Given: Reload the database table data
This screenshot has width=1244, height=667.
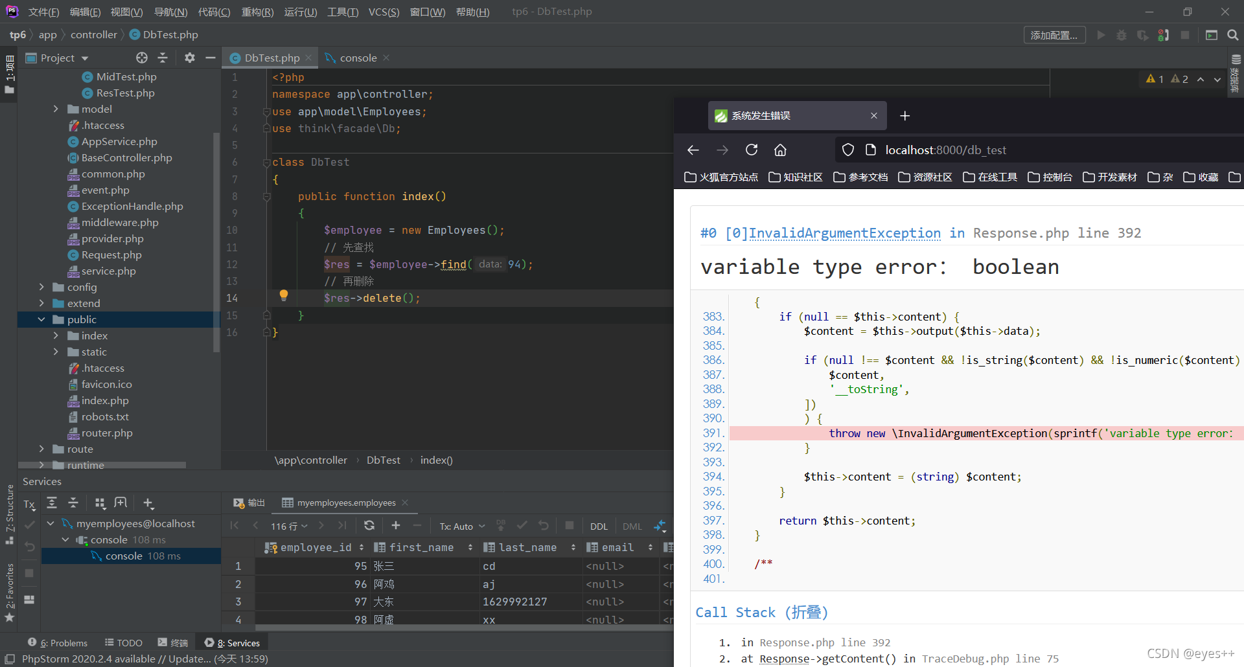Looking at the screenshot, I should (x=369, y=525).
